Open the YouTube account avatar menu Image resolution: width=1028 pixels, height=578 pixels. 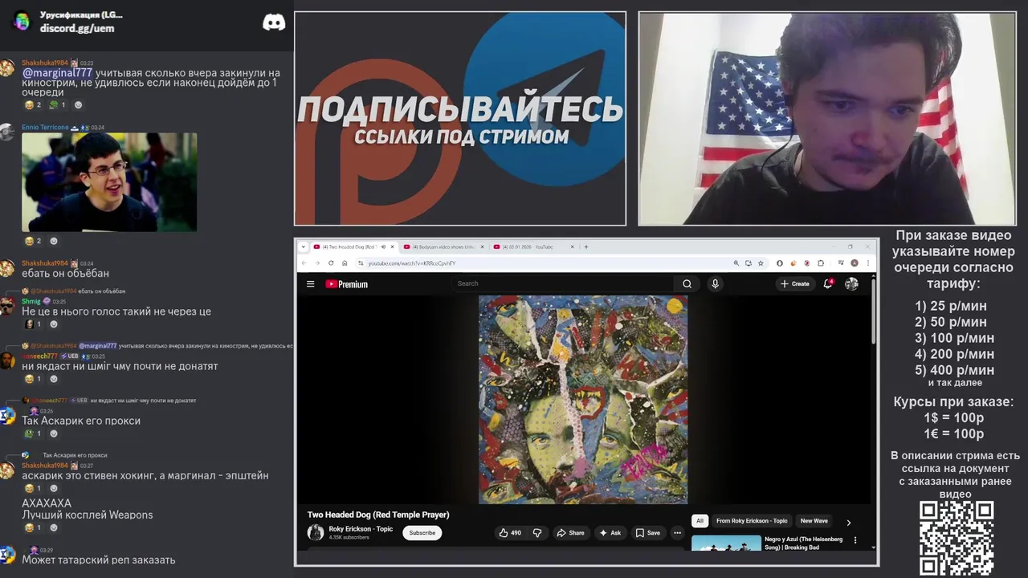851,283
